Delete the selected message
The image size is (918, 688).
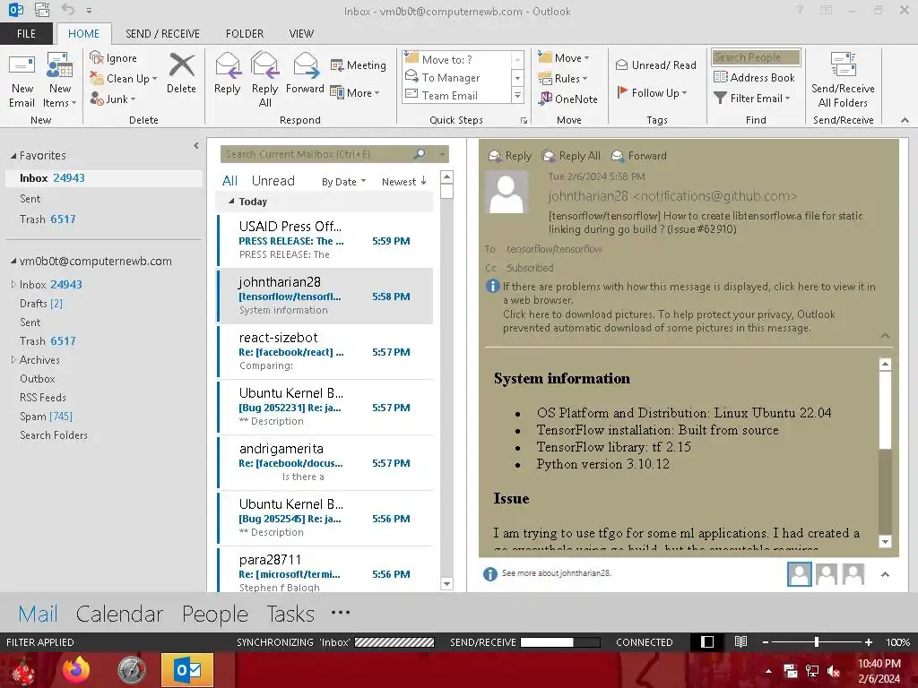click(x=181, y=73)
